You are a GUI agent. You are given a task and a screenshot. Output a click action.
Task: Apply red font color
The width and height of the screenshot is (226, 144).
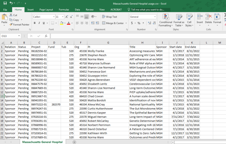pos(69,23)
